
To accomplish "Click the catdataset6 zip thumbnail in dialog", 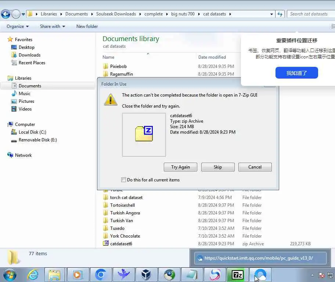I will point(144,135).
